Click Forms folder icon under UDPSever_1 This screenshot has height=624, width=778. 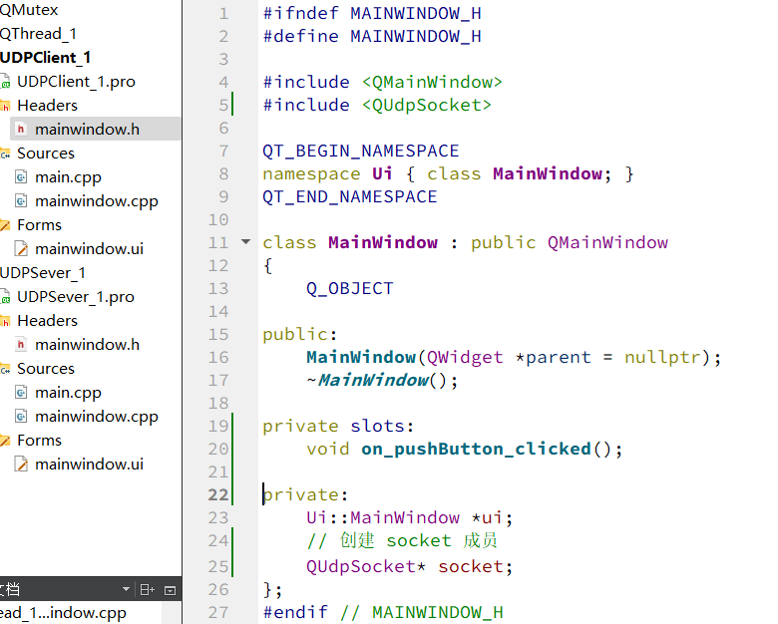(x=5, y=441)
